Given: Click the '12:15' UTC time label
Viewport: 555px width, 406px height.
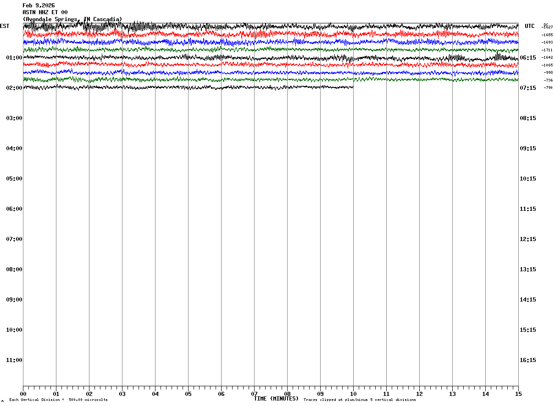Looking at the screenshot, I should [528, 239].
